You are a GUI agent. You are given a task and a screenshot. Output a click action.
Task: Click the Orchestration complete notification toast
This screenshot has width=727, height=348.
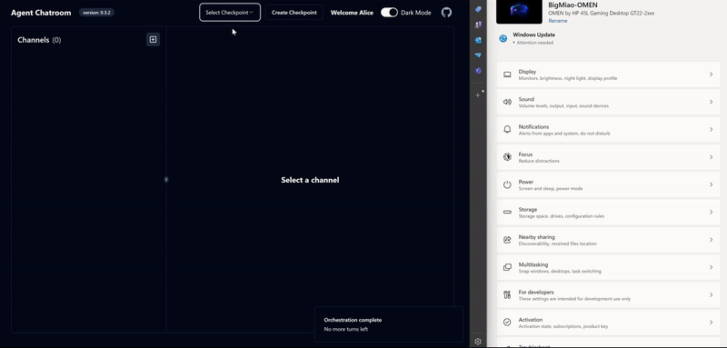click(389, 324)
